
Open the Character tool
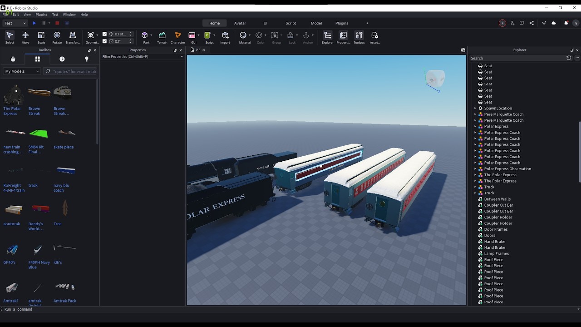178,38
